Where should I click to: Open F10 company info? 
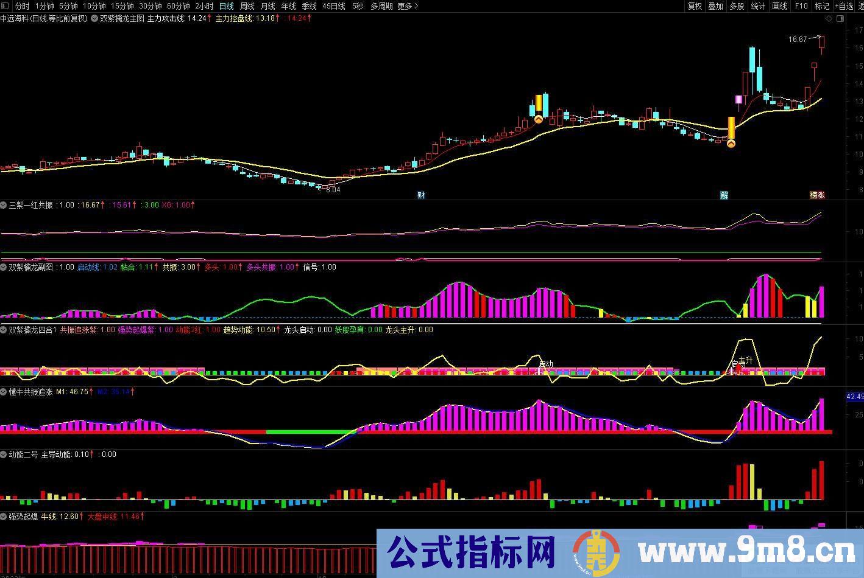coord(801,6)
